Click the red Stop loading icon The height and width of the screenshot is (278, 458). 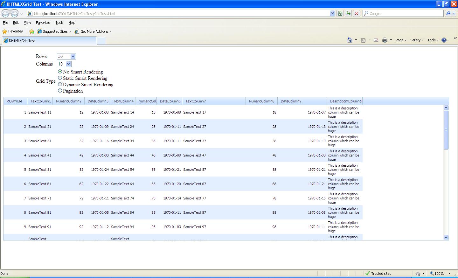(x=357, y=13)
